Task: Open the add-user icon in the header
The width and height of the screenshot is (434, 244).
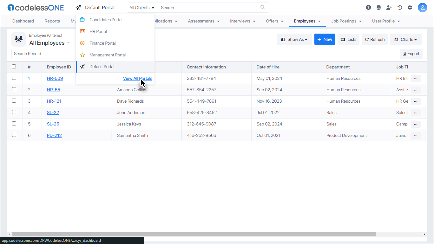Action: click(x=389, y=7)
